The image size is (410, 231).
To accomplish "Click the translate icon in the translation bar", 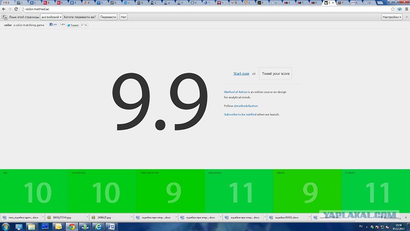I will pyautogui.click(x=4, y=17).
